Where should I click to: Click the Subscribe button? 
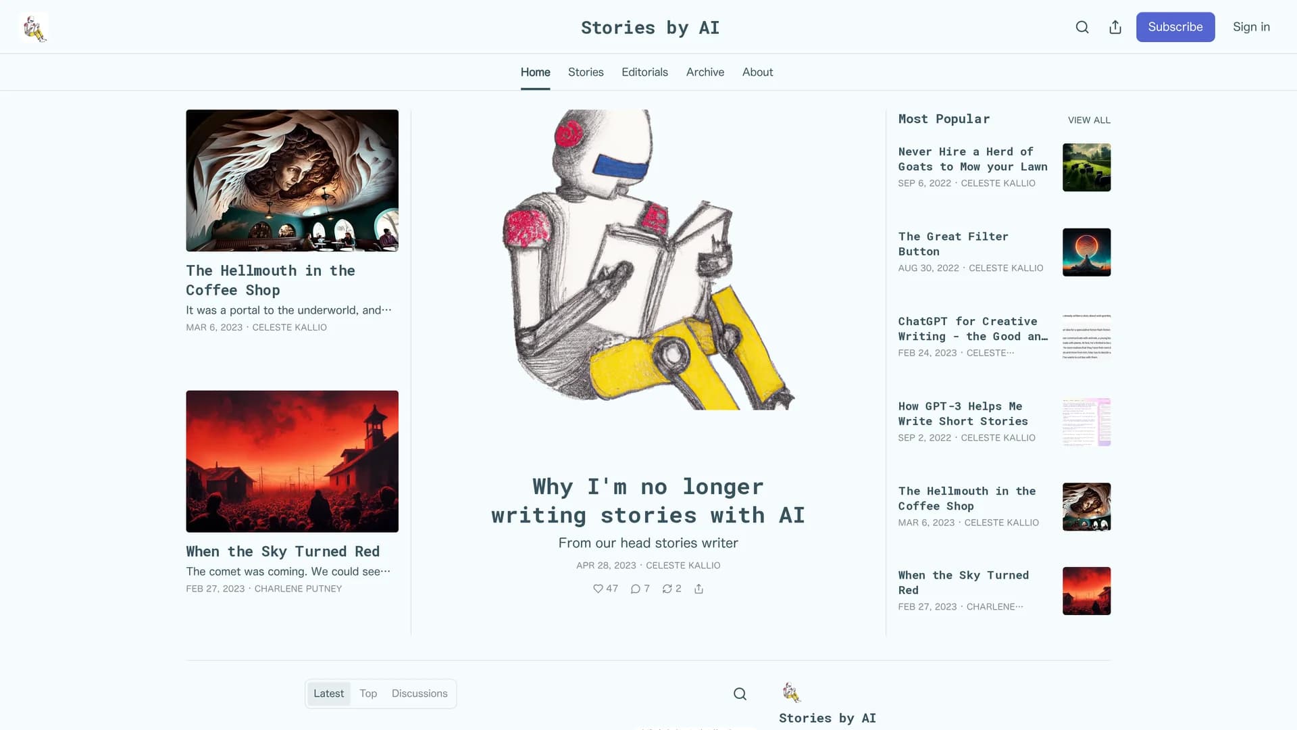(1175, 27)
